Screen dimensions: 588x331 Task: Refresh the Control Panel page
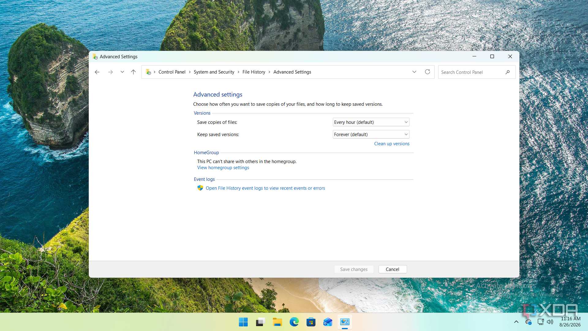point(428,72)
